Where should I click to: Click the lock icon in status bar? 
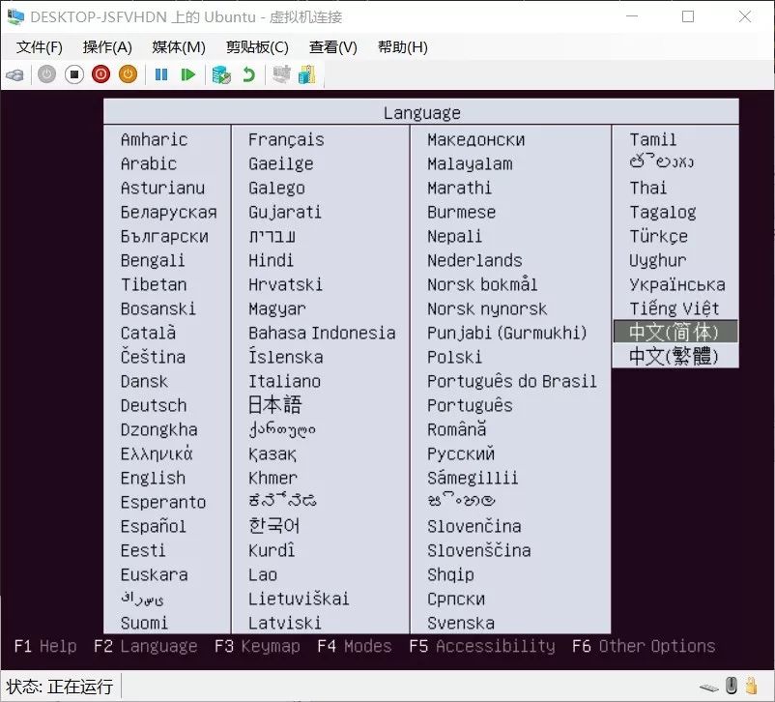(x=752, y=686)
